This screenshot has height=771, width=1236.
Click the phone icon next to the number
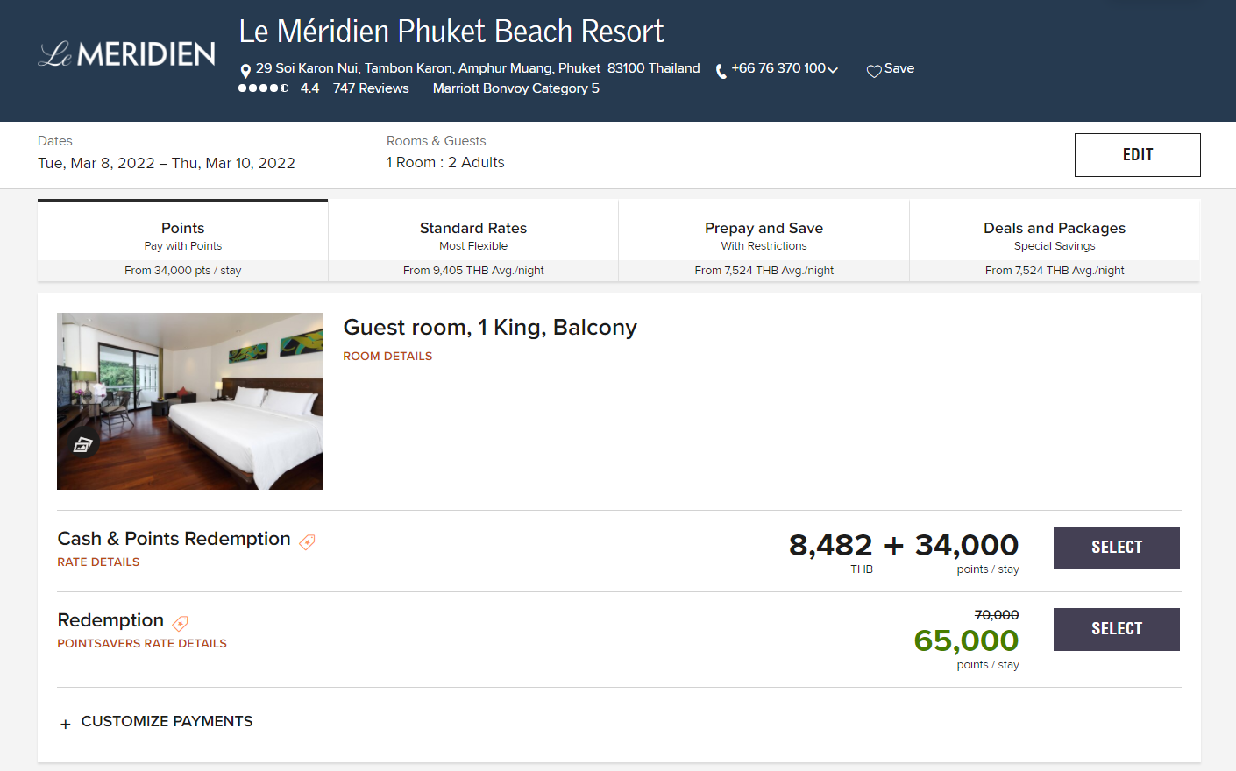click(x=720, y=71)
